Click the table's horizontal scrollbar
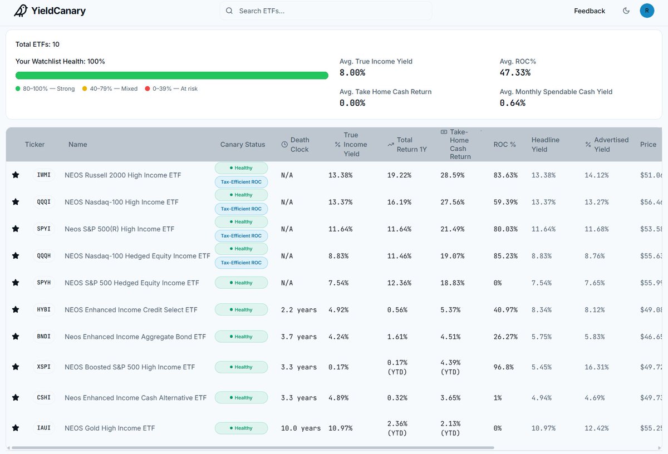 (252, 447)
